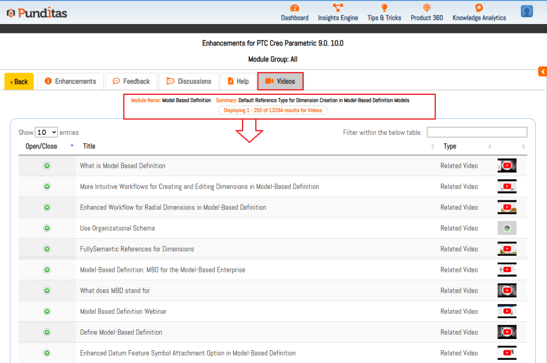Expand the 'Use Organizational Schema' row
The image size is (547, 363).
(x=47, y=228)
